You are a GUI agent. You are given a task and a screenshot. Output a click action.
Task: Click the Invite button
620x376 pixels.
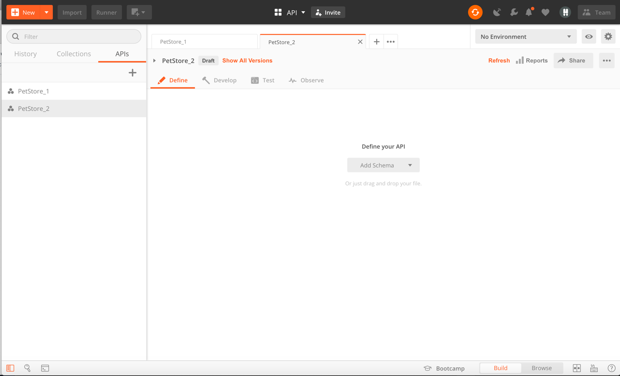(328, 13)
